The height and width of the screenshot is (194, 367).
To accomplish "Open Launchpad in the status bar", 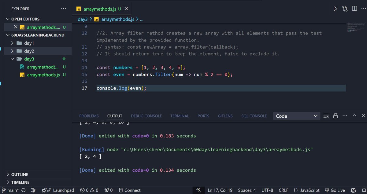I will (58, 190).
